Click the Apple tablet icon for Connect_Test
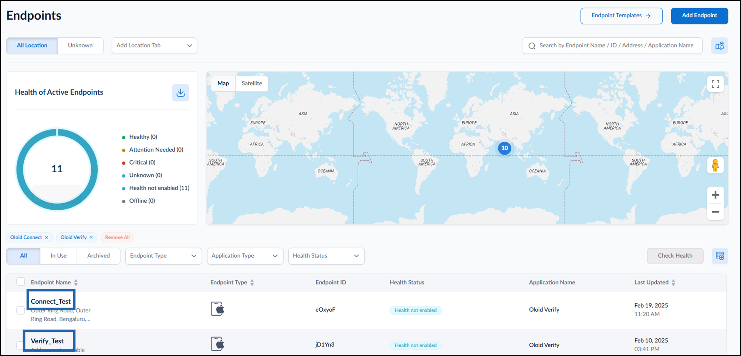This screenshot has width=741, height=356. point(217,309)
